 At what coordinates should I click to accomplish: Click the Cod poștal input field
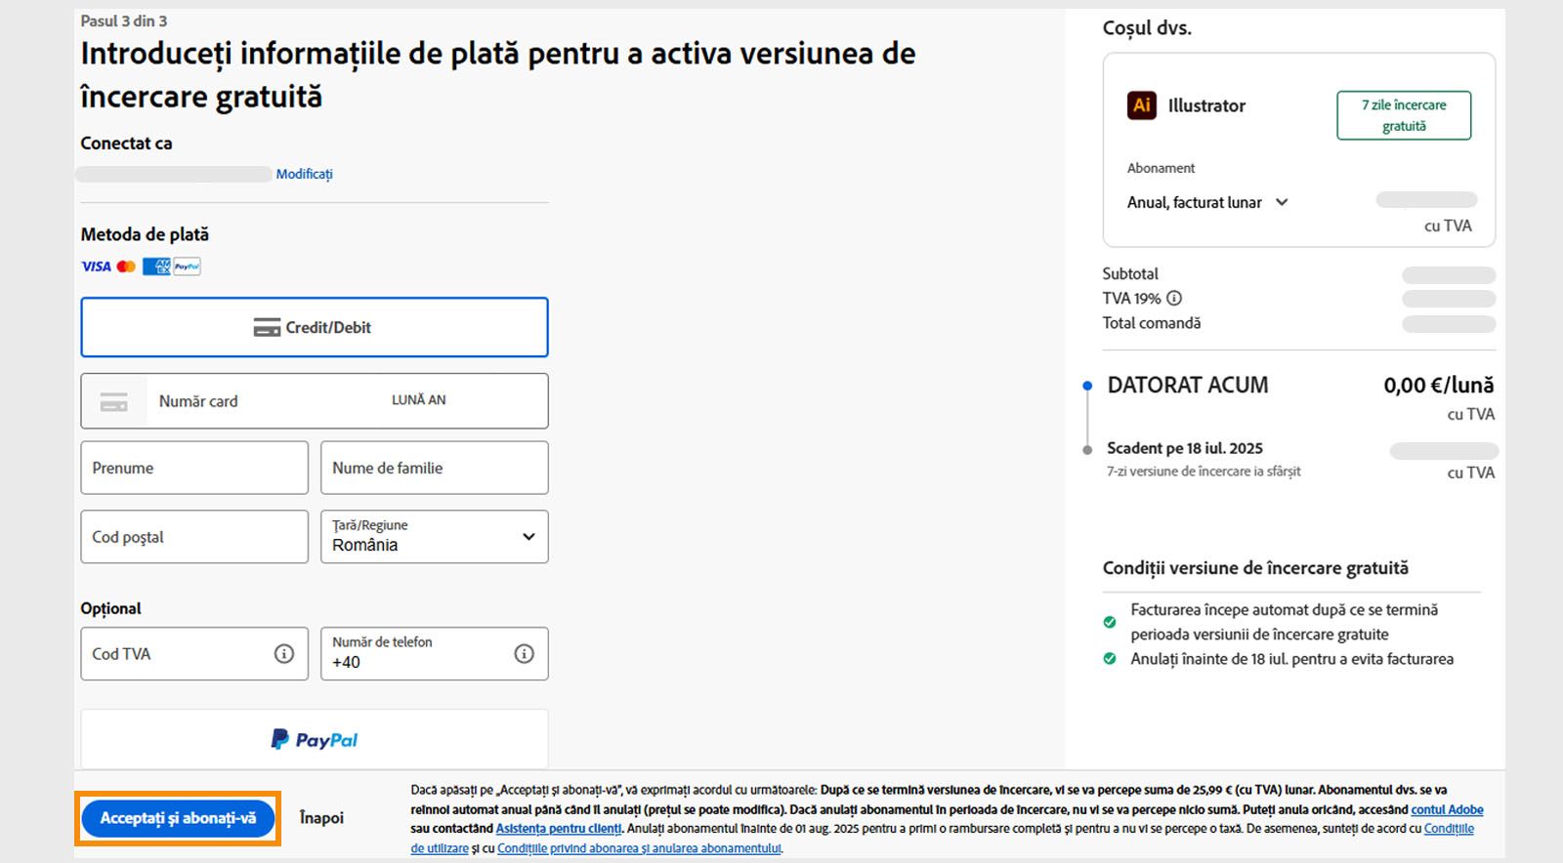coord(193,537)
